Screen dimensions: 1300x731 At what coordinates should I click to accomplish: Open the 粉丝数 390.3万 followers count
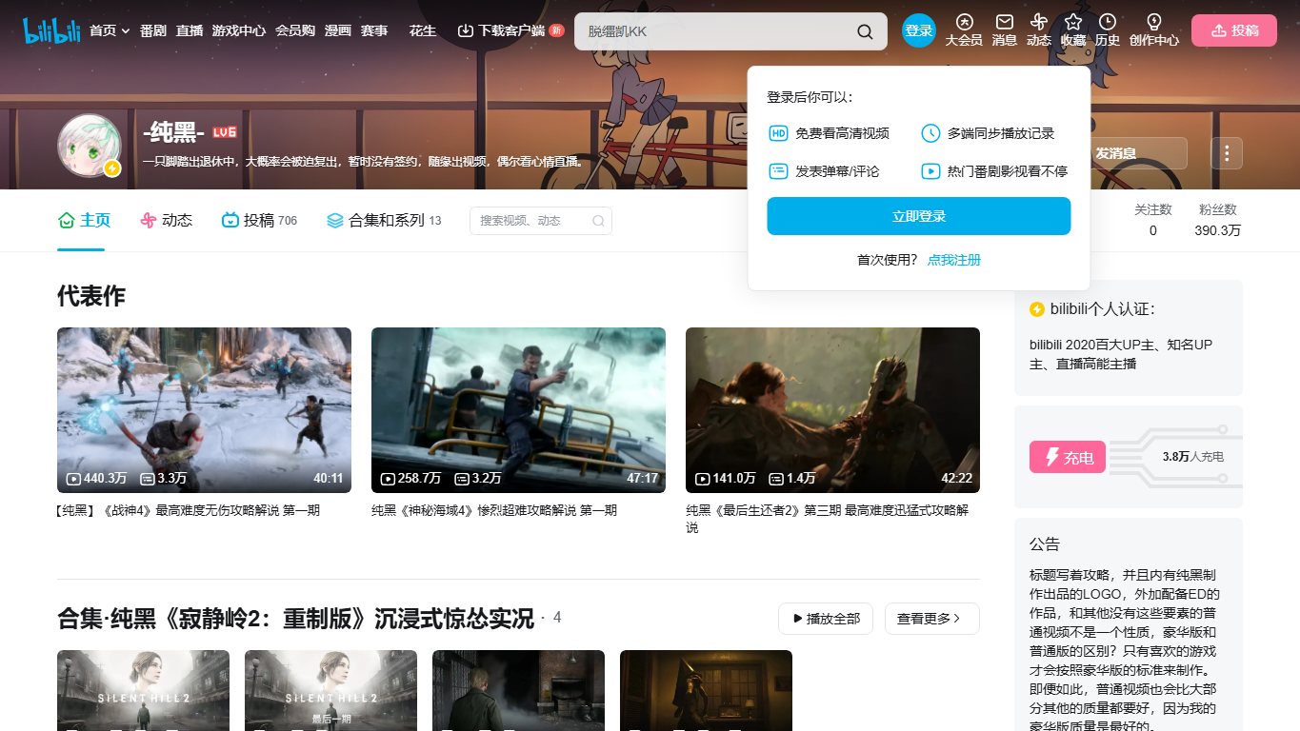click(1218, 220)
